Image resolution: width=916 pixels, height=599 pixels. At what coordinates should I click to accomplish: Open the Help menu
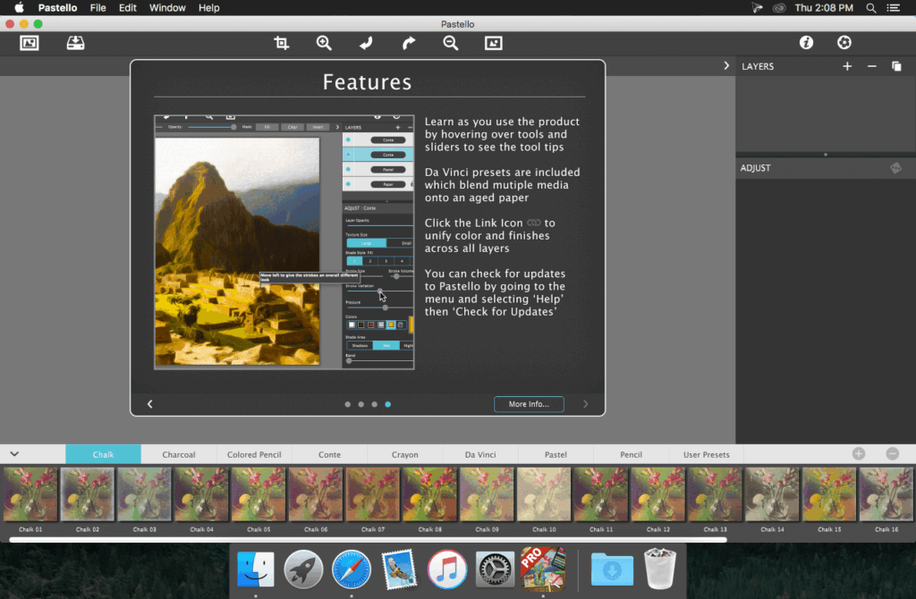coord(208,7)
